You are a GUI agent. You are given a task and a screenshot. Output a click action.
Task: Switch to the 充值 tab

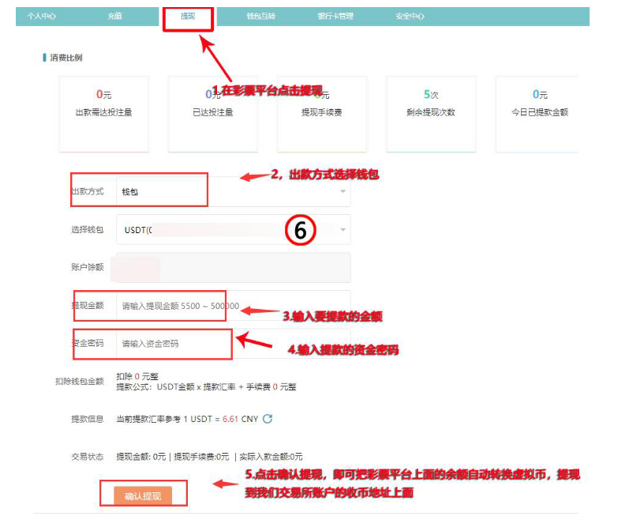[115, 16]
